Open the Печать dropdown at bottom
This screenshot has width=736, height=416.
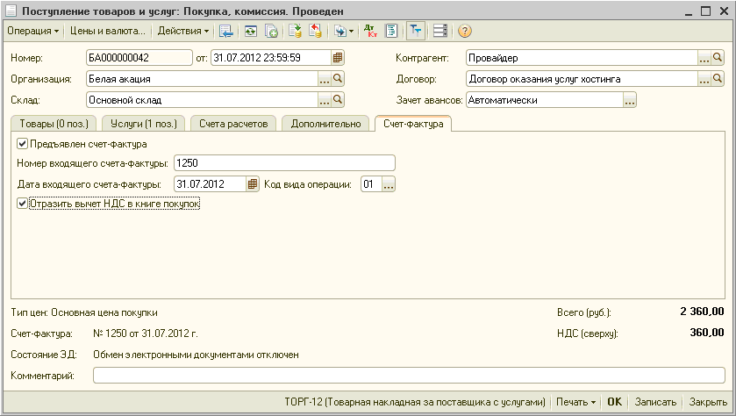coord(575,401)
